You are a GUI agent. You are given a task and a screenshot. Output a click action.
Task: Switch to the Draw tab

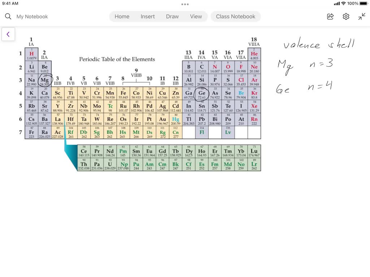click(x=172, y=16)
